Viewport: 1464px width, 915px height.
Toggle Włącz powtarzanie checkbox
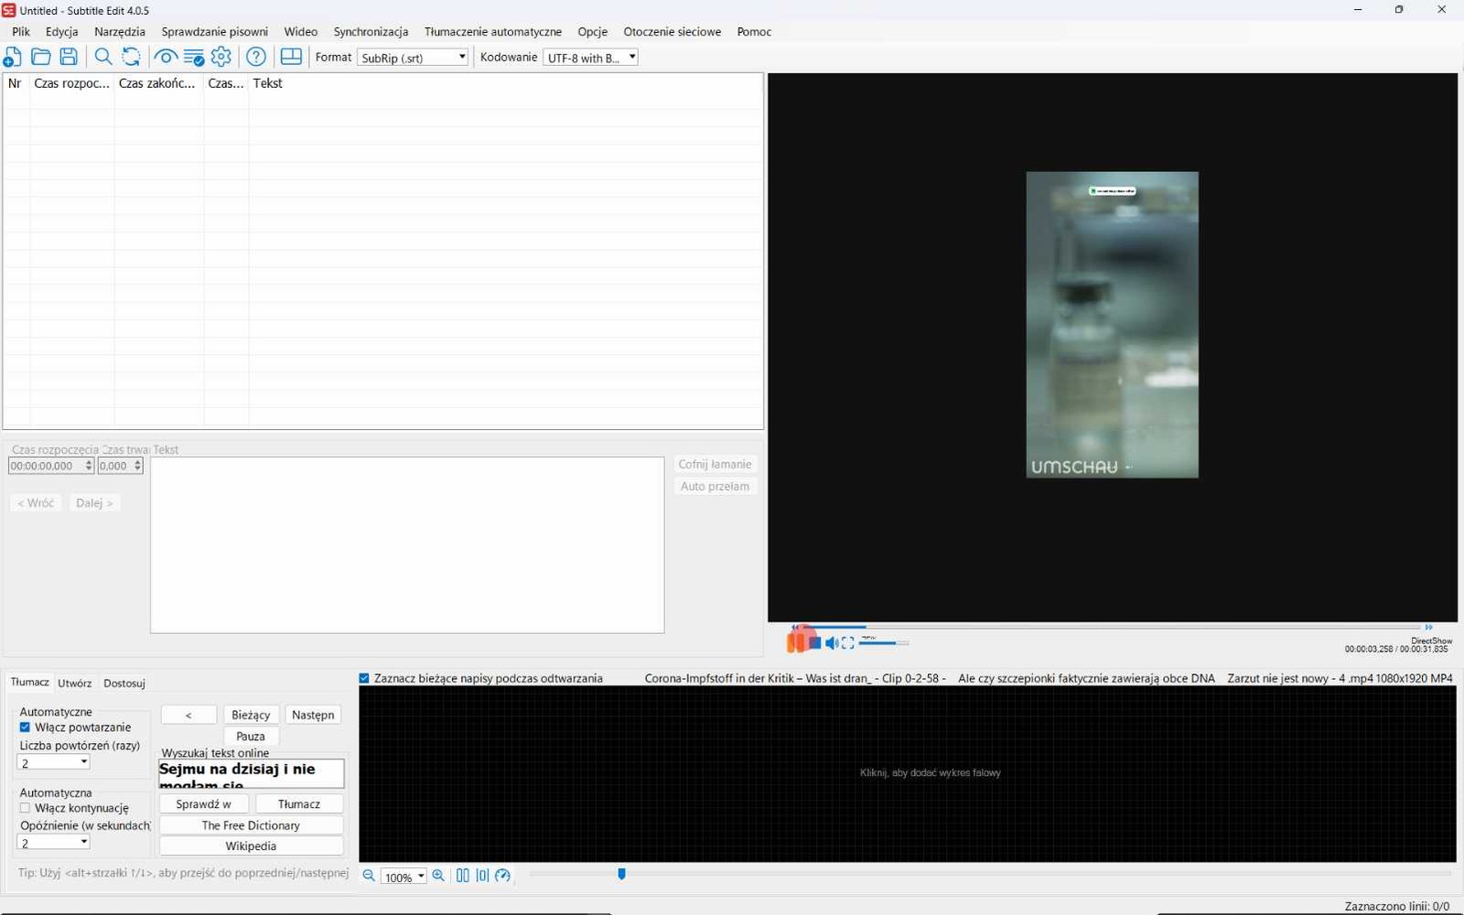[25, 727]
